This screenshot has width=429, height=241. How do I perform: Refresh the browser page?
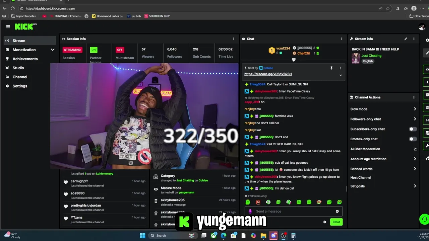click(x=12, y=8)
